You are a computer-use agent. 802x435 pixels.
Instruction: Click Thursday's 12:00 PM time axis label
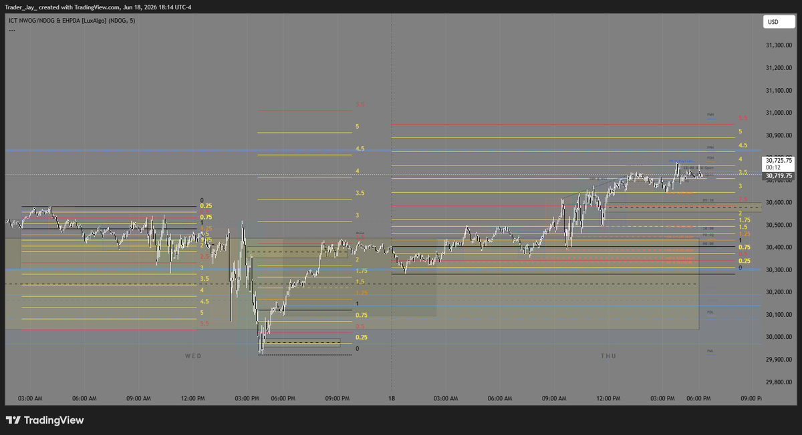608,398
